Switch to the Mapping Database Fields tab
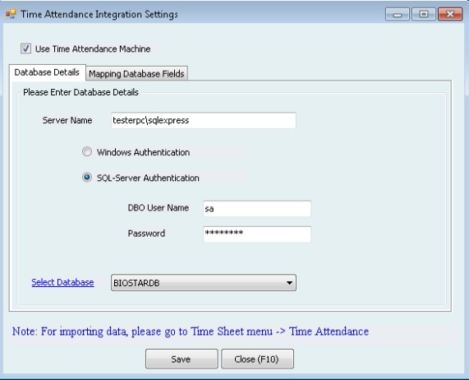This screenshot has width=469, height=380. (136, 73)
